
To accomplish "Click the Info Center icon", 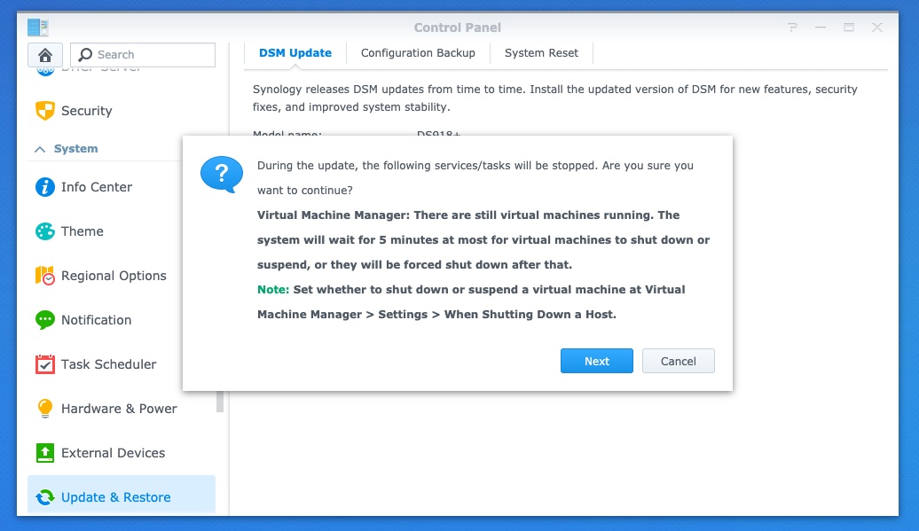I will point(45,187).
